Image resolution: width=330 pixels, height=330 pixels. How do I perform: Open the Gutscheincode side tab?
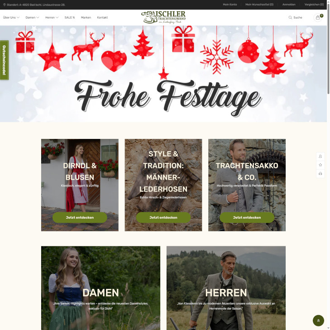[4, 60]
